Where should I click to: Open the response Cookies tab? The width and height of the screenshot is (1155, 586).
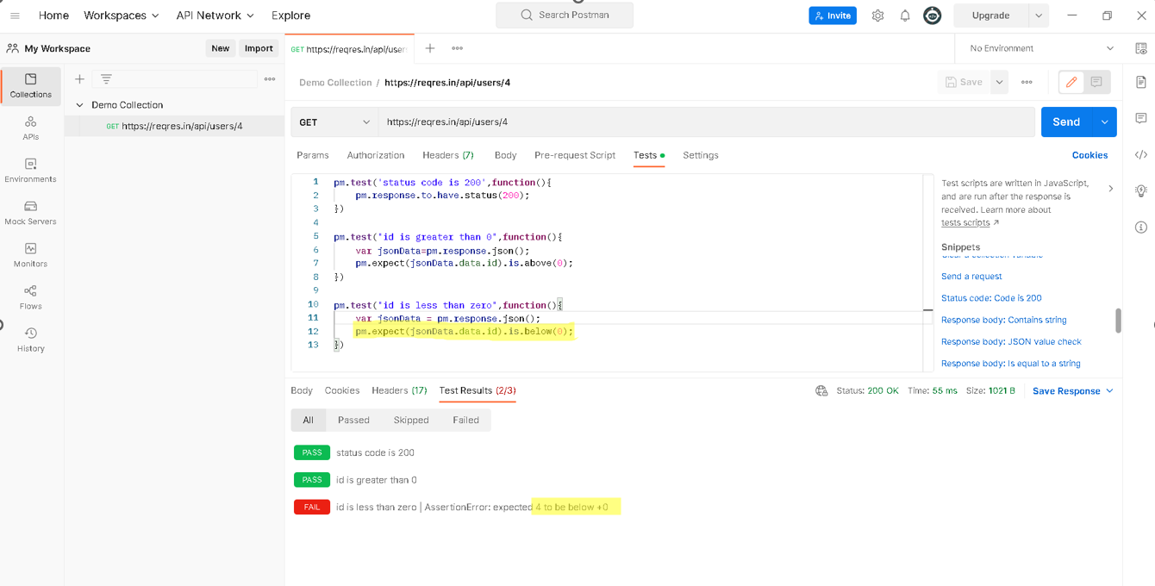point(342,390)
